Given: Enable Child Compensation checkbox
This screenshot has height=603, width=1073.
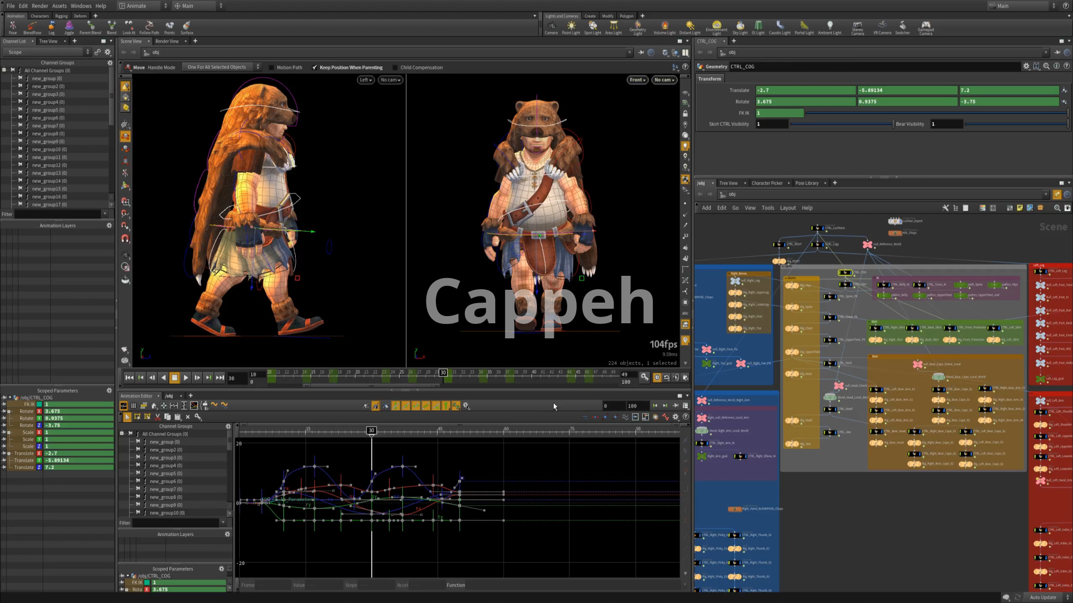Looking at the screenshot, I should click(x=396, y=68).
